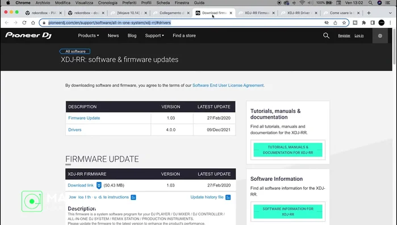Image resolution: width=397 pixels, height=225 pixels.
Task: Open Spotlight search in menu bar
Action: [370, 3]
